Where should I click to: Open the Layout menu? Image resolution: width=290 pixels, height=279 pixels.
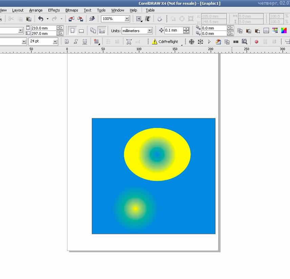pos(18,10)
